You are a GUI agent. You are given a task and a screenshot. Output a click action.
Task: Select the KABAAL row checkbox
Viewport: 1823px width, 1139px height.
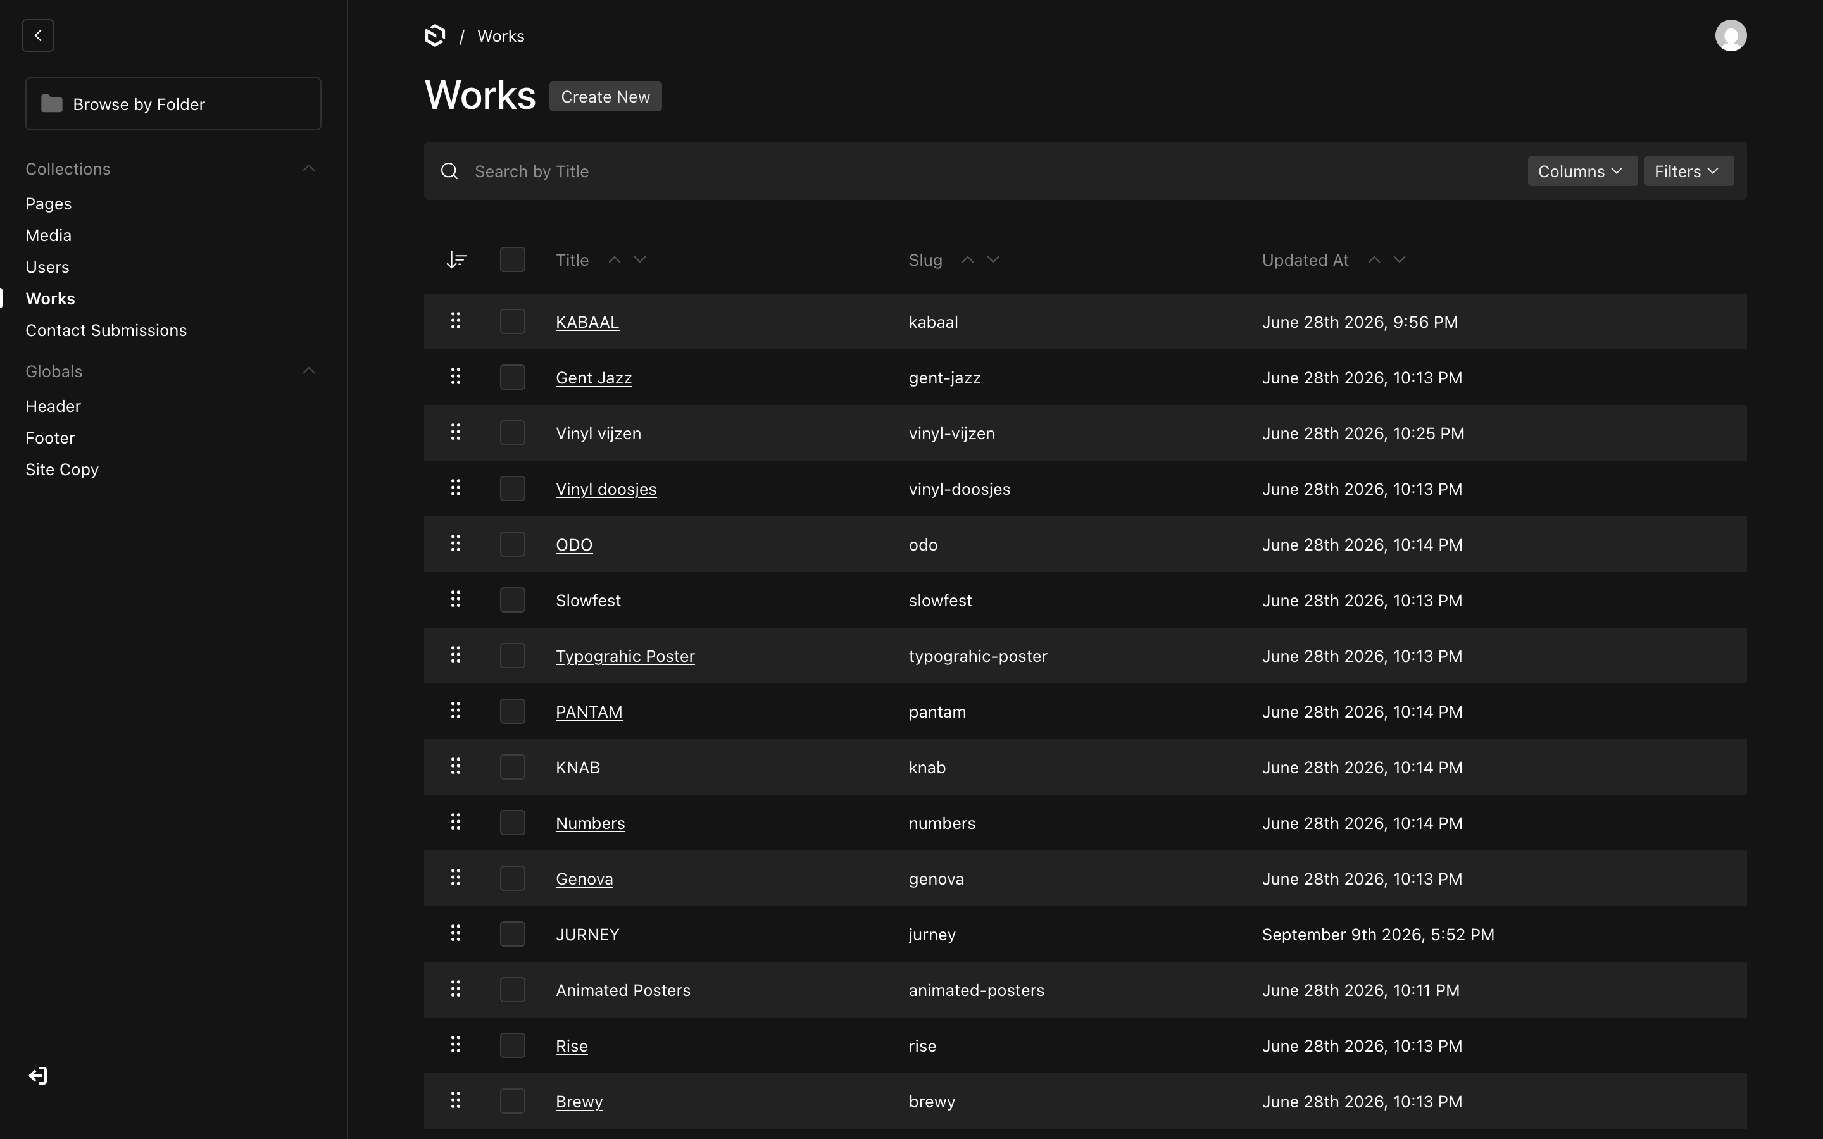pyautogui.click(x=512, y=321)
